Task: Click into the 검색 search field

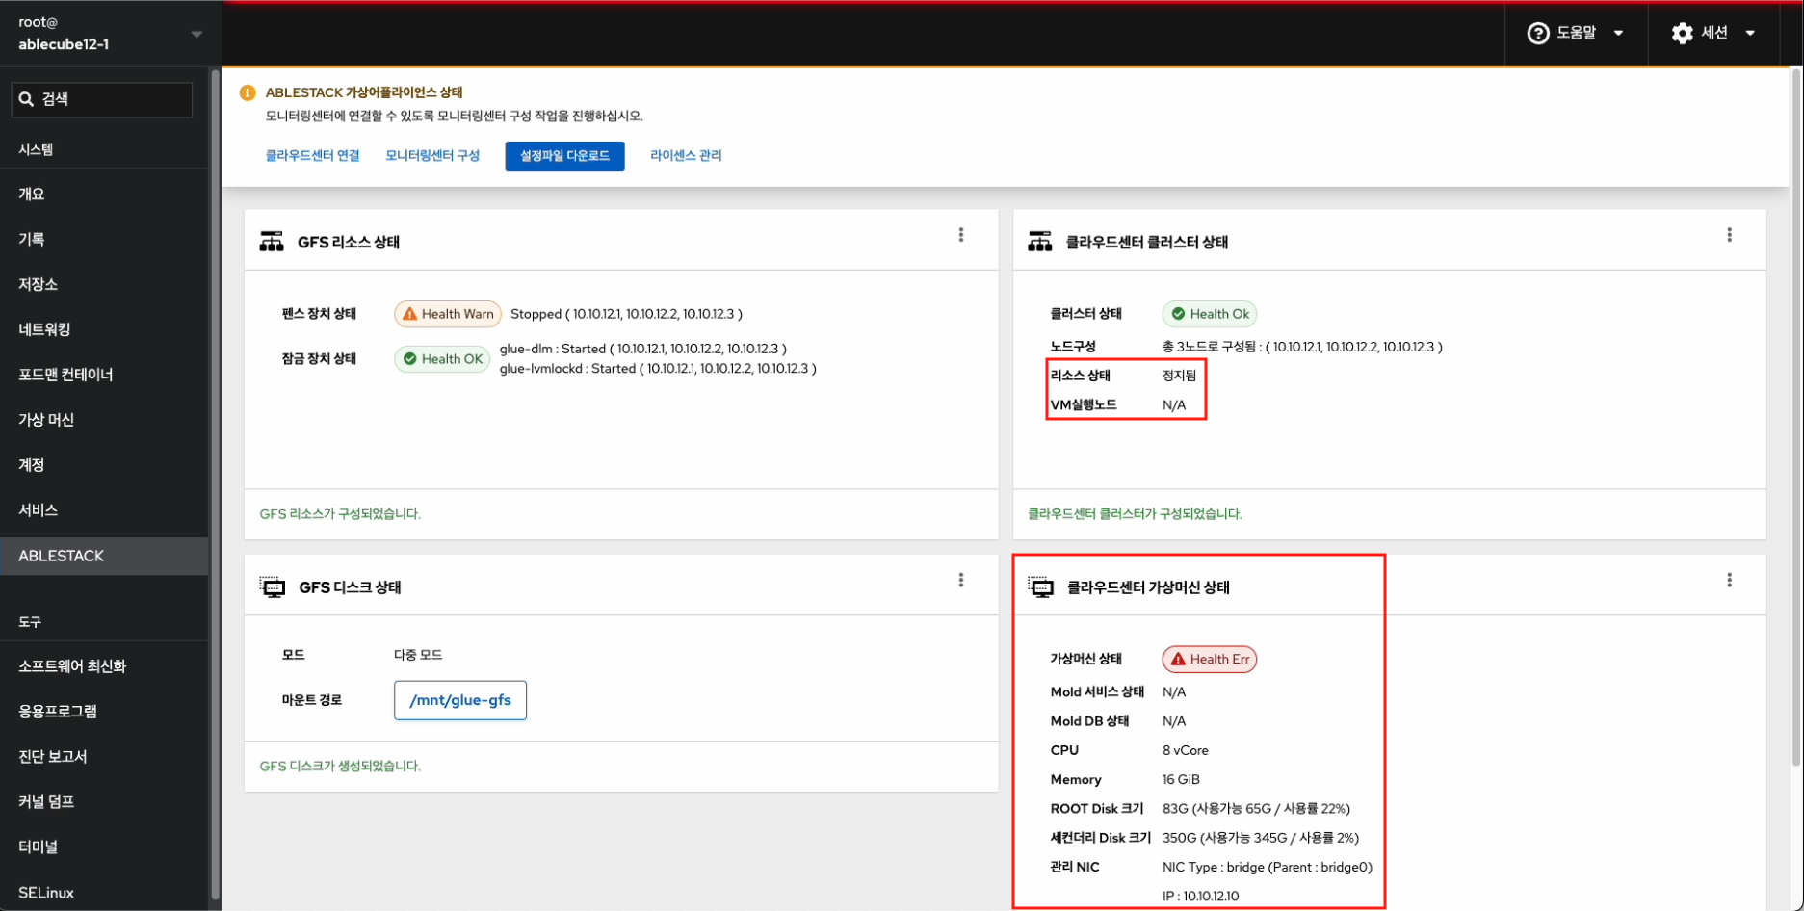Action: (x=111, y=99)
